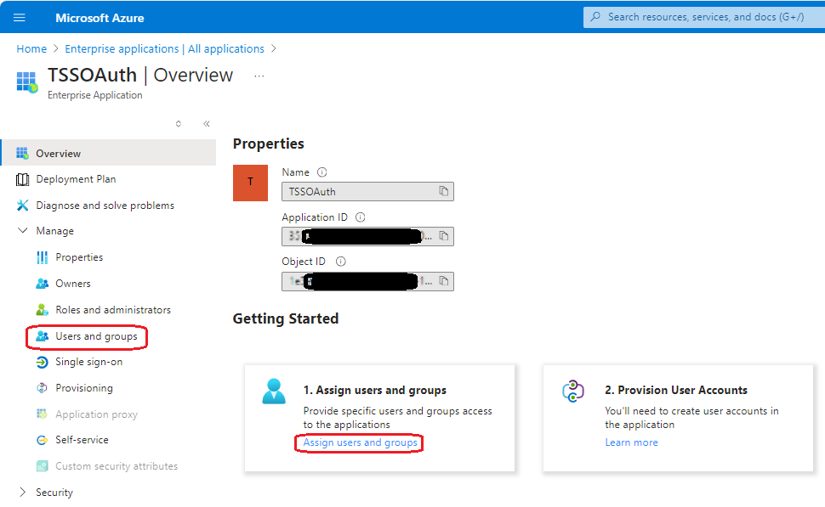The image size is (825, 507).
Task: Open the Overview menu item
Action: coord(109,153)
